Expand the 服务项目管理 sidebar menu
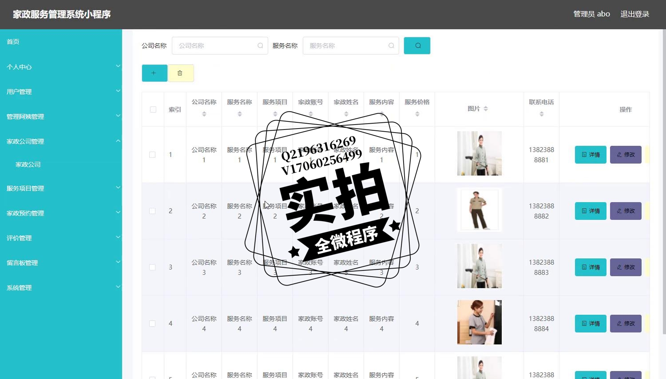Screen dimensions: 666x379 click(x=61, y=188)
